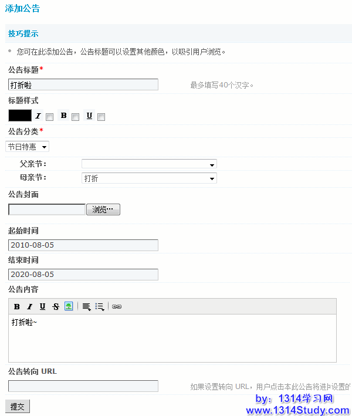The width and height of the screenshot is (352, 416).
Task: Open the list style options in editor
Action: 100,306
